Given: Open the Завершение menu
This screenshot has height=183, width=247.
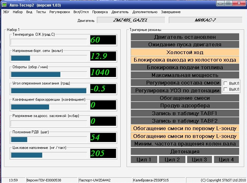Looking at the screenshot, I should coord(171,12).
